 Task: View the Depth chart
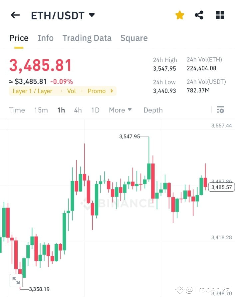click(153, 110)
